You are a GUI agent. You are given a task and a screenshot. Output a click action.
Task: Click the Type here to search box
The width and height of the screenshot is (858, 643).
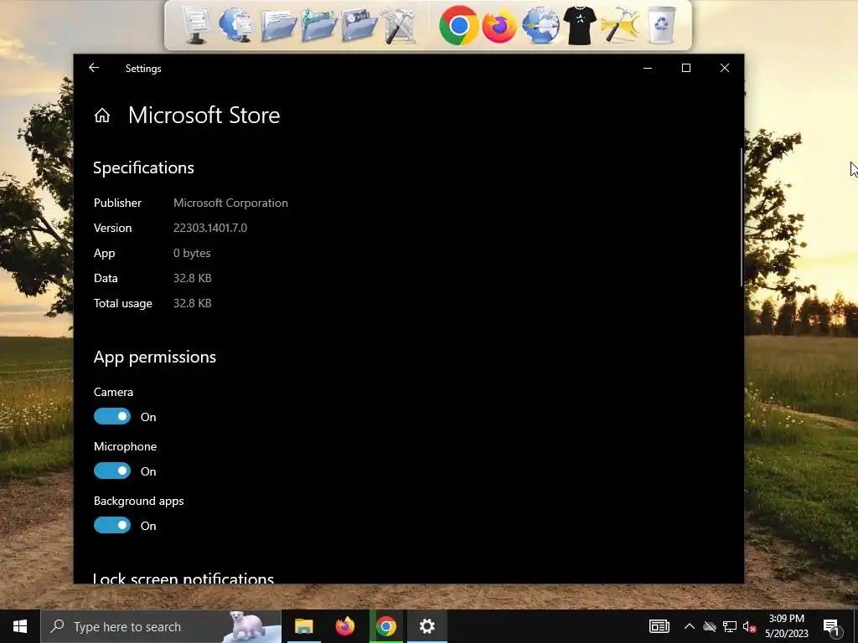(x=161, y=626)
